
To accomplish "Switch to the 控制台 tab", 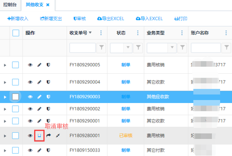I will (10, 5).
